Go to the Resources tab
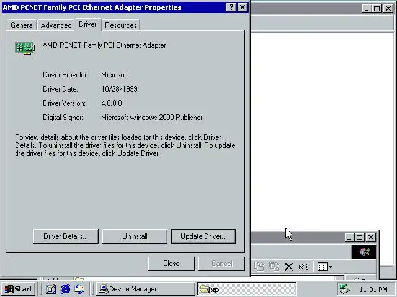Screen dimensions: 397x297 point(121,25)
